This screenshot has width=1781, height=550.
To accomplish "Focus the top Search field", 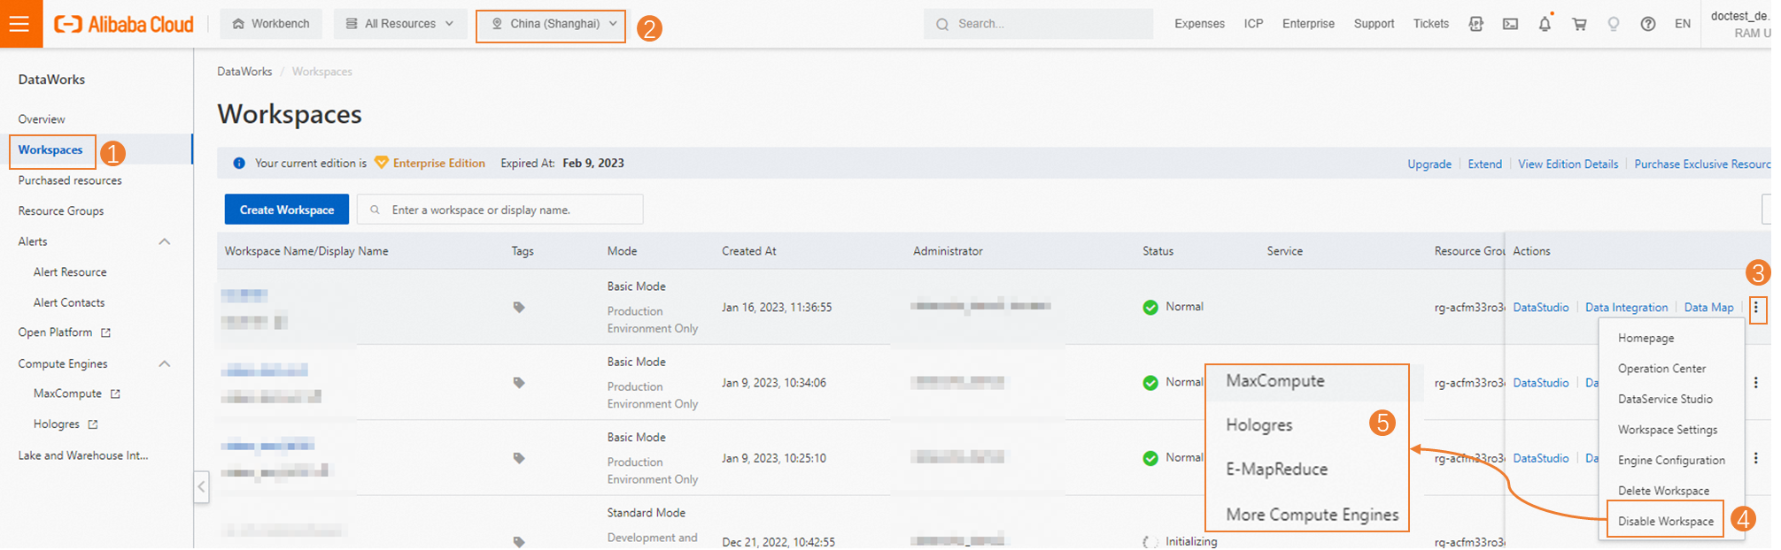I will pyautogui.click(x=1038, y=24).
